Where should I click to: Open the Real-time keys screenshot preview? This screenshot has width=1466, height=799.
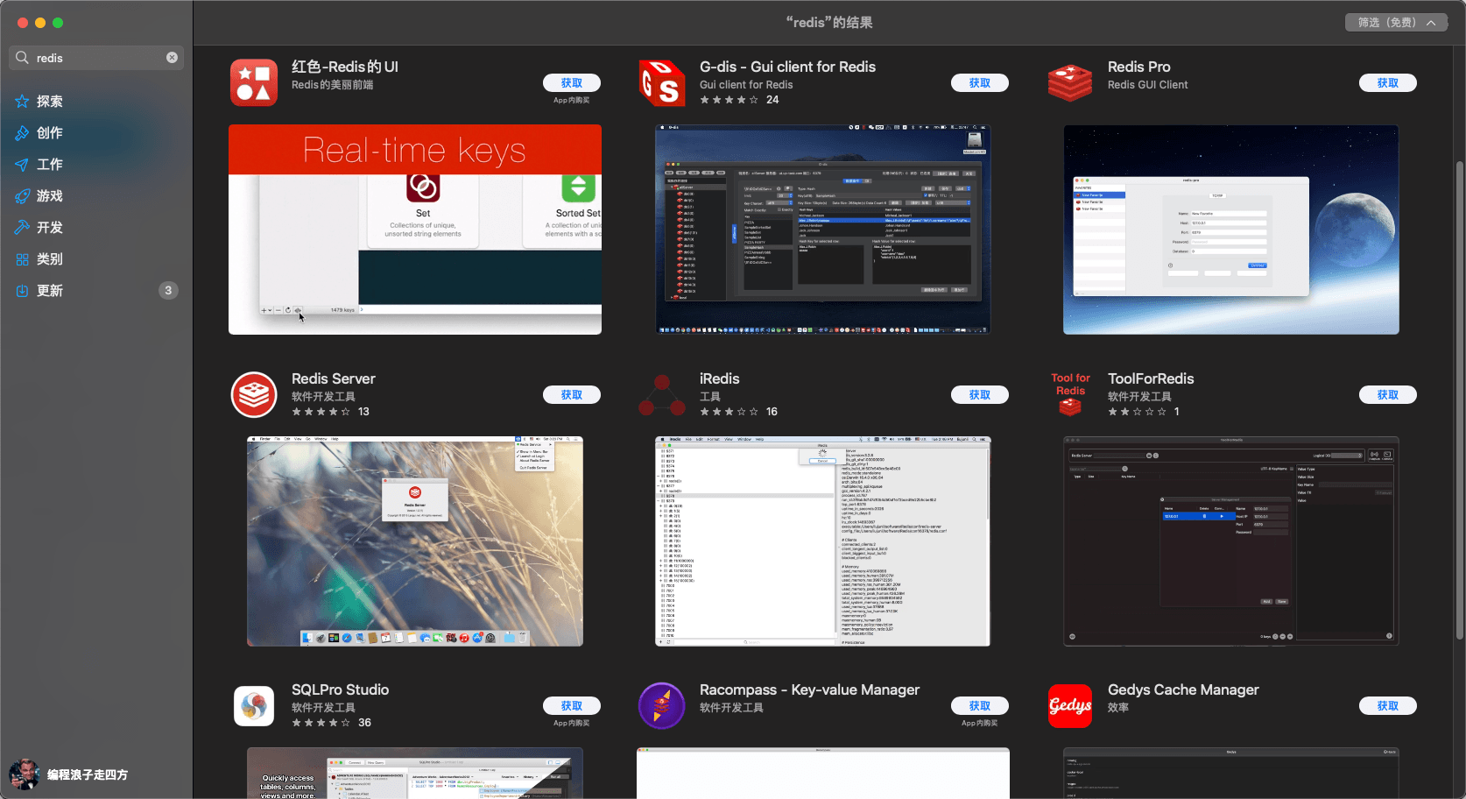tap(415, 230)
